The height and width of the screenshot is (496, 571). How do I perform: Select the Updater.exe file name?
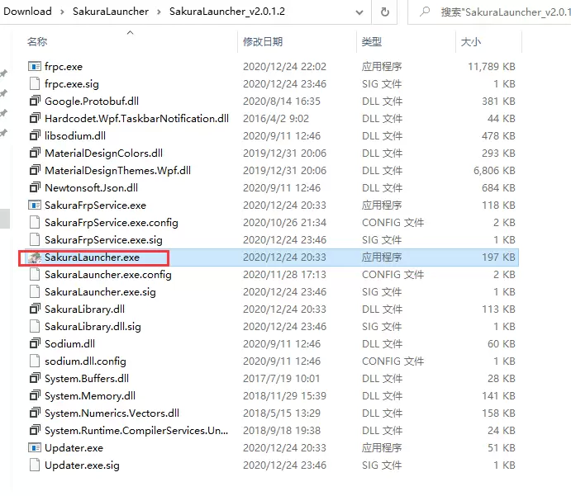[x=74, y=448]
